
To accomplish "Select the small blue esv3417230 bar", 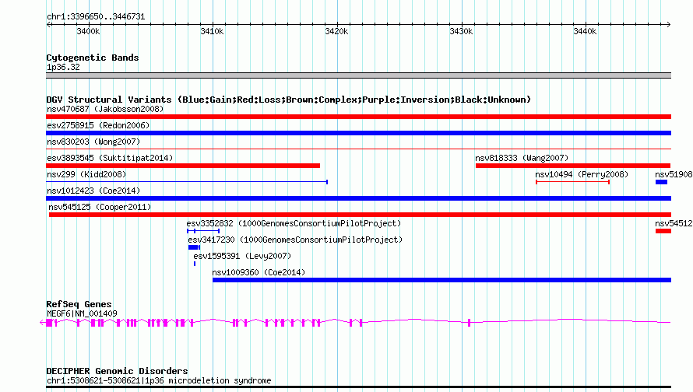I will pos(194,247).
